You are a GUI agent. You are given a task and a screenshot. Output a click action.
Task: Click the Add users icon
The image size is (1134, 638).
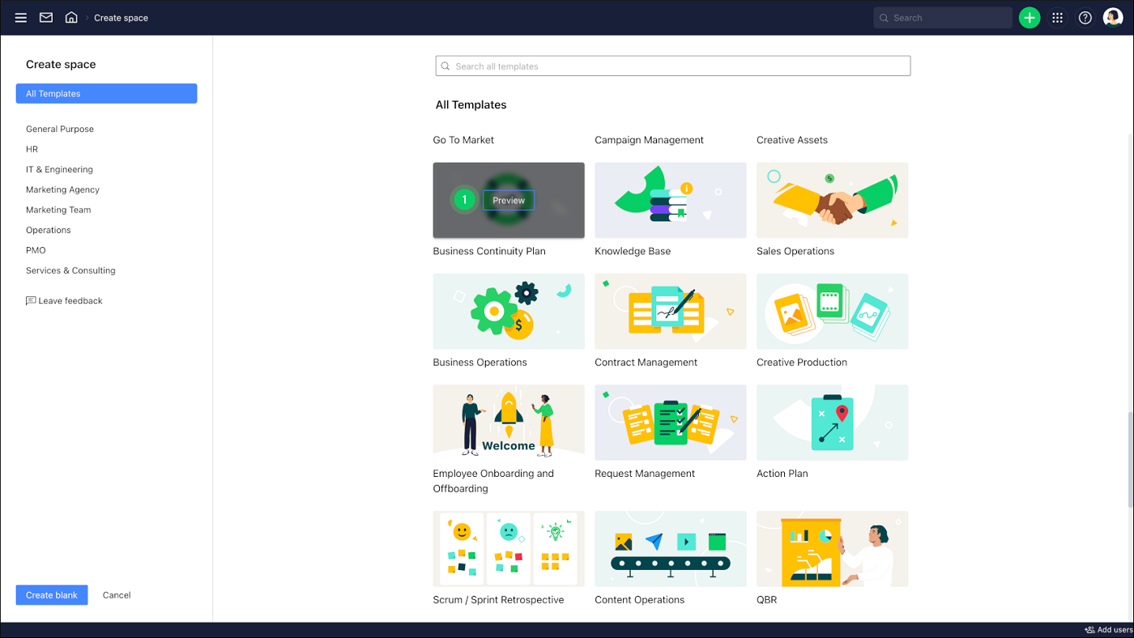coord(1089,630)
